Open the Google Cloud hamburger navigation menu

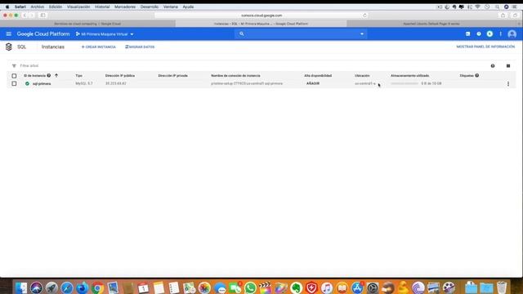coord(9,34)
